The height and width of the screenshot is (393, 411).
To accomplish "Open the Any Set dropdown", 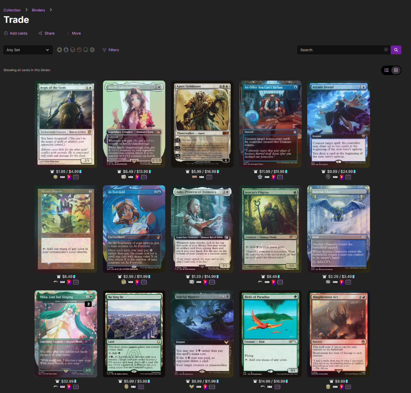I will click(28, 50).
